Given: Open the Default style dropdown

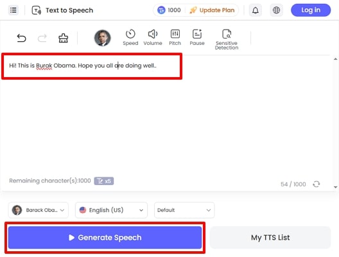Looking at the screenshot, I should click(184, 210).
